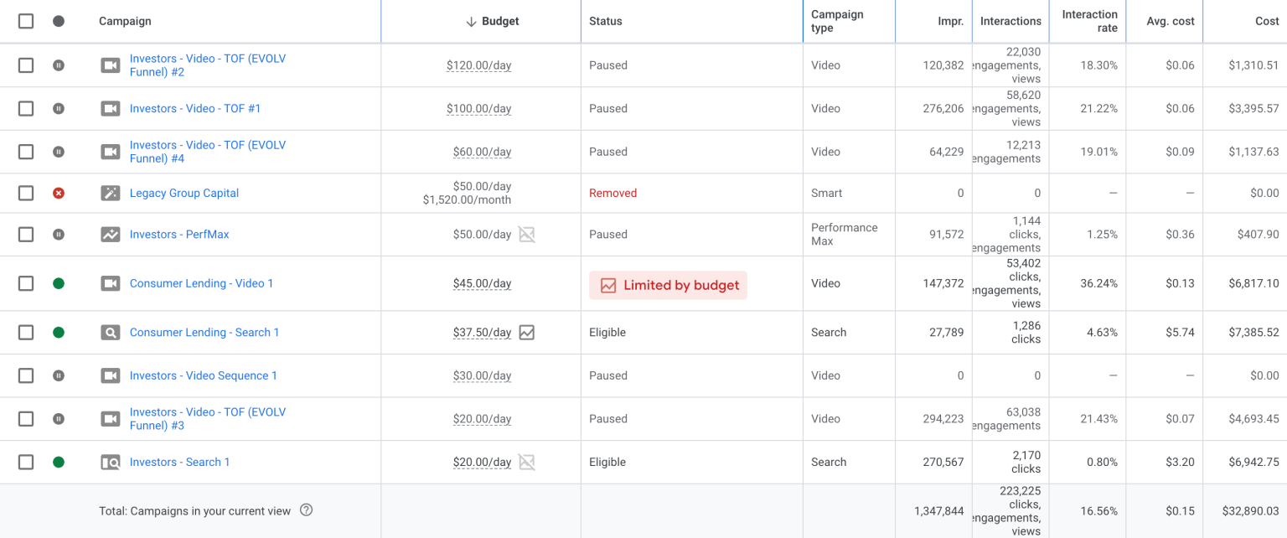This screenshot has width=1287, height=538.
Task: Click the paused status icon for Investors - Video - TOF #1
Action: (x=59, y=108)
